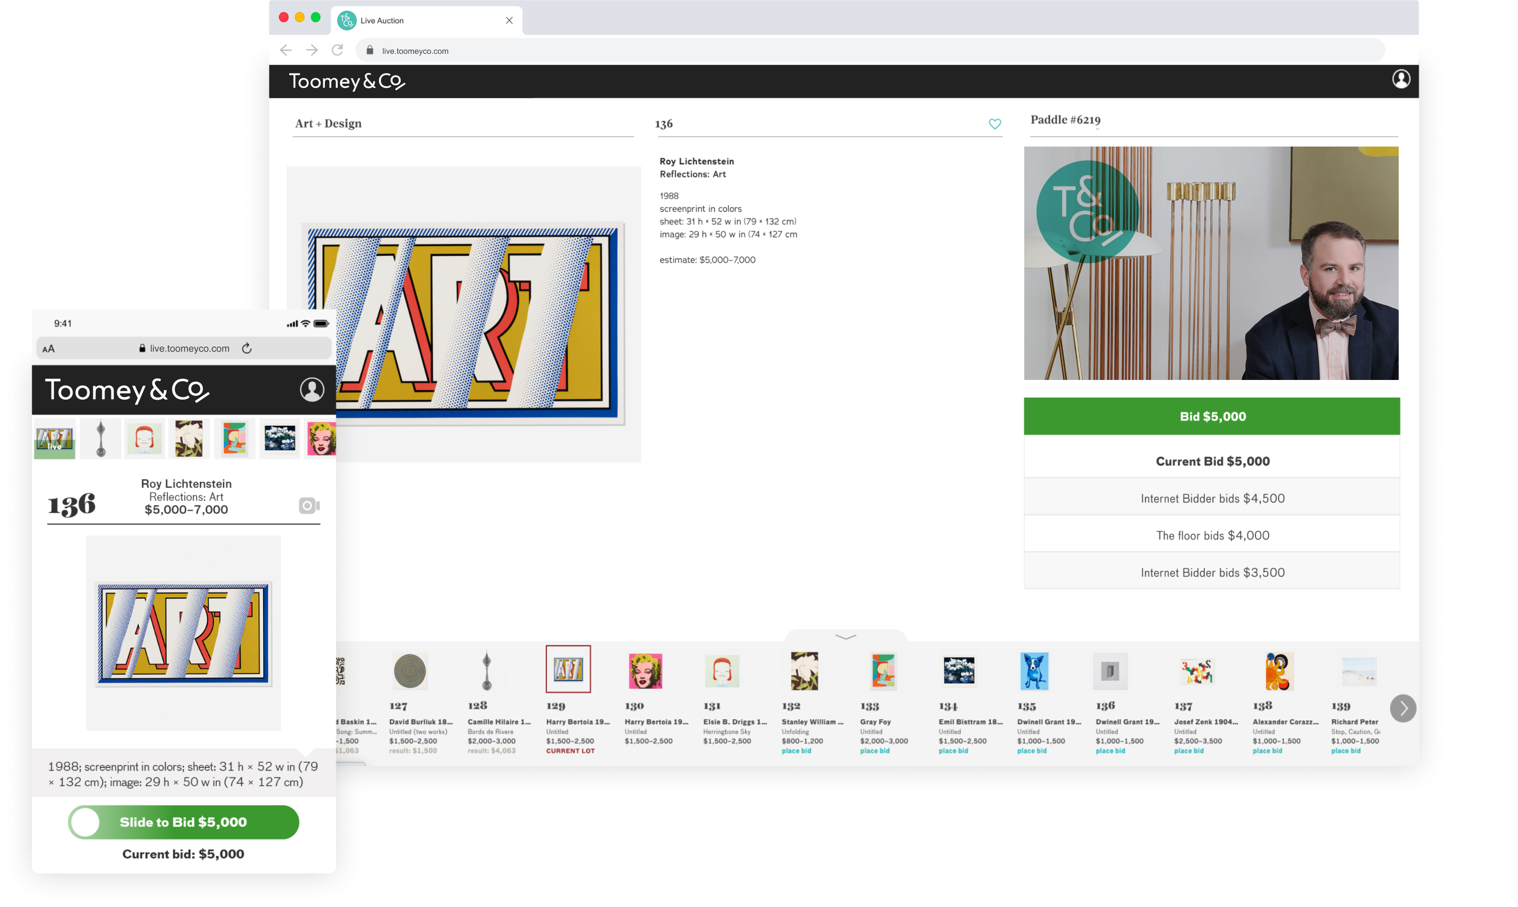Open lot 137 Josef Zenk thumbnail

1196,671
